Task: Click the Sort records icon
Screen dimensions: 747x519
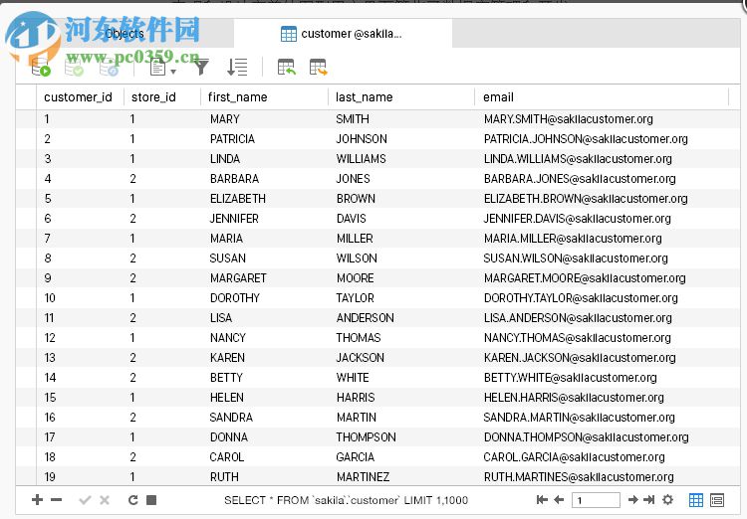Action: point(237,67)
